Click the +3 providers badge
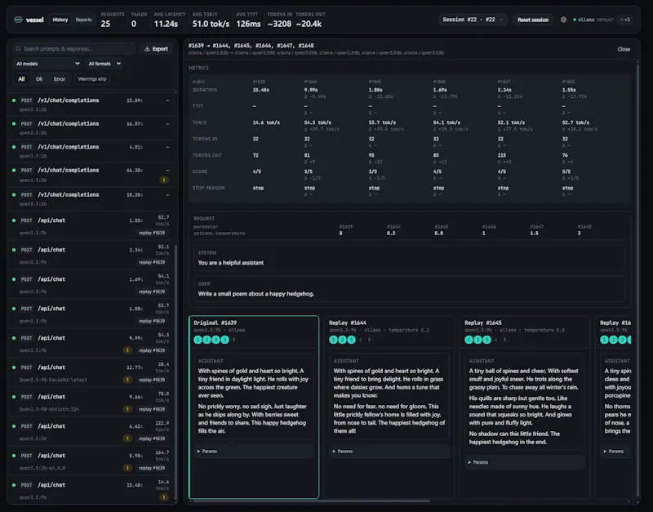The height and width of the screenshot is (512, 653). tap(624, 20)
